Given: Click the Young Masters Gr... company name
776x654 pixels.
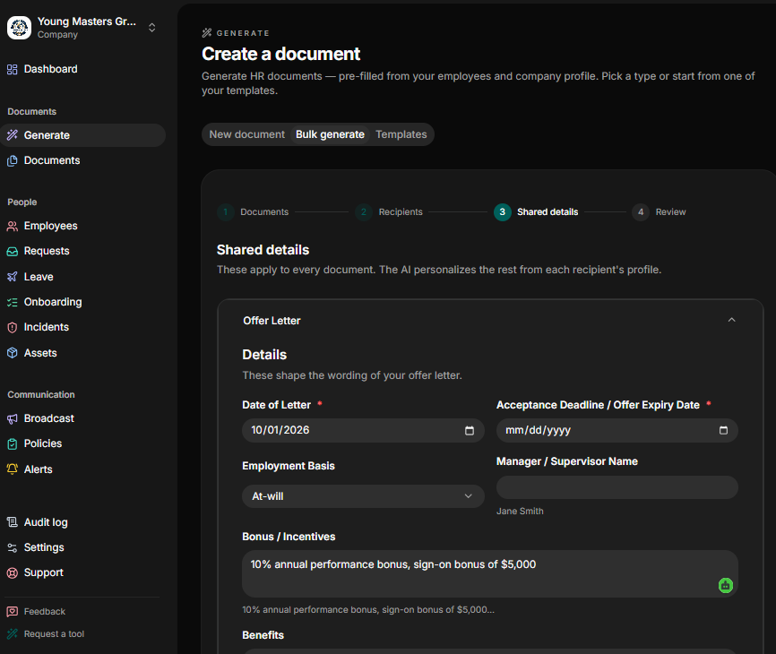Looking at the screenshot, I should coord(87,22).
